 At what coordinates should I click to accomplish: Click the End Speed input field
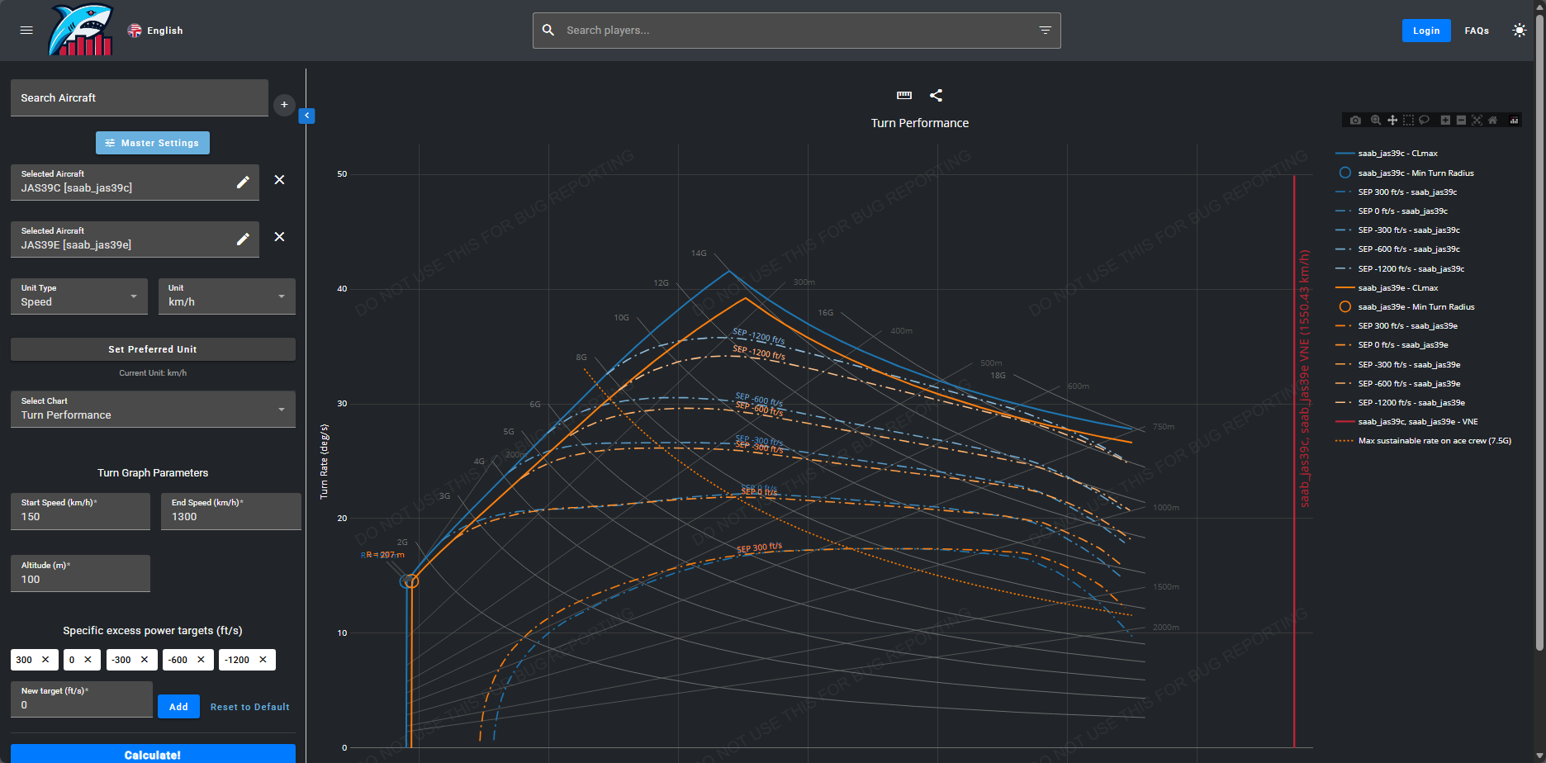click(230, 511)
